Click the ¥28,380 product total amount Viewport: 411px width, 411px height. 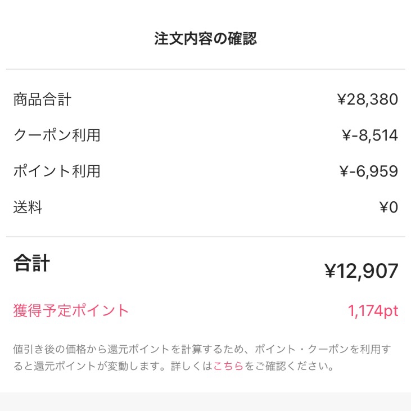[367, 100]
